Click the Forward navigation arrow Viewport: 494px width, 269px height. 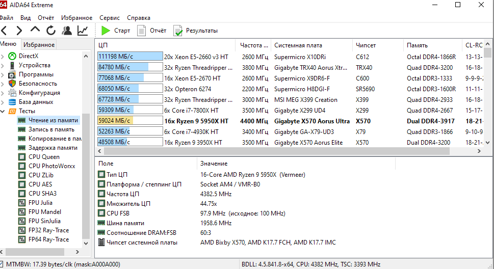19,31
